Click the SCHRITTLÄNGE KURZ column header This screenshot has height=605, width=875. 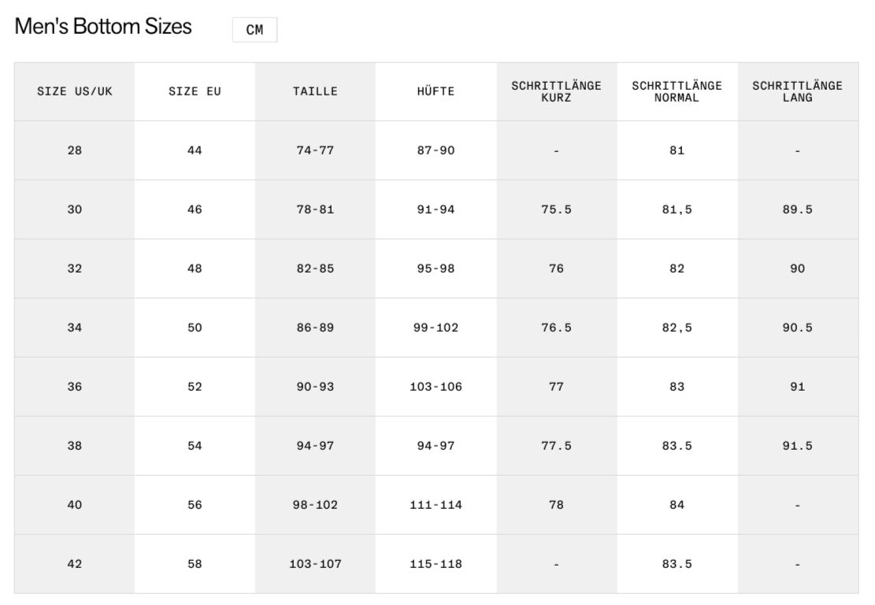click(556, 91)
